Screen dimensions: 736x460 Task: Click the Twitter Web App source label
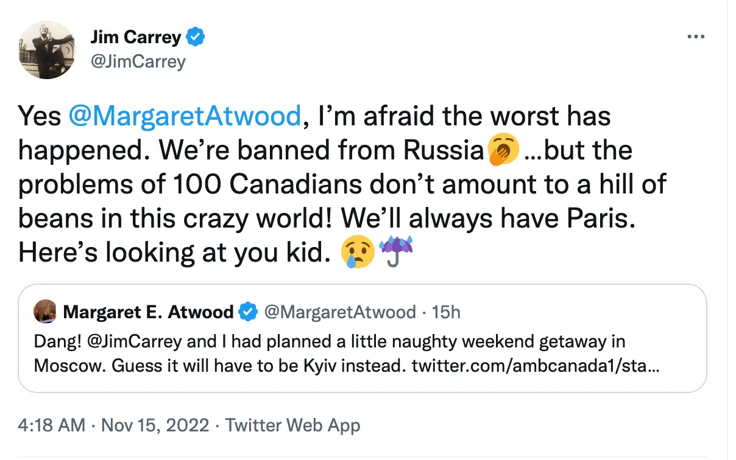click(293, 425)
